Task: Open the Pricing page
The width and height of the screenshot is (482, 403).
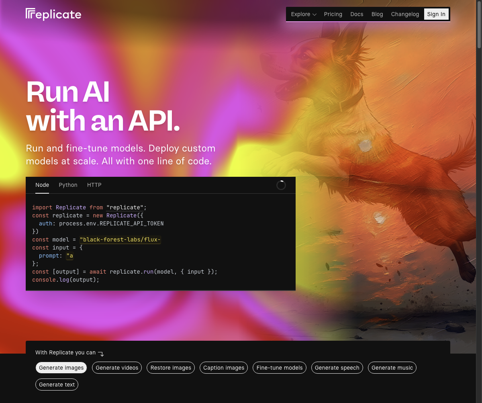Action: click(333, 14)
